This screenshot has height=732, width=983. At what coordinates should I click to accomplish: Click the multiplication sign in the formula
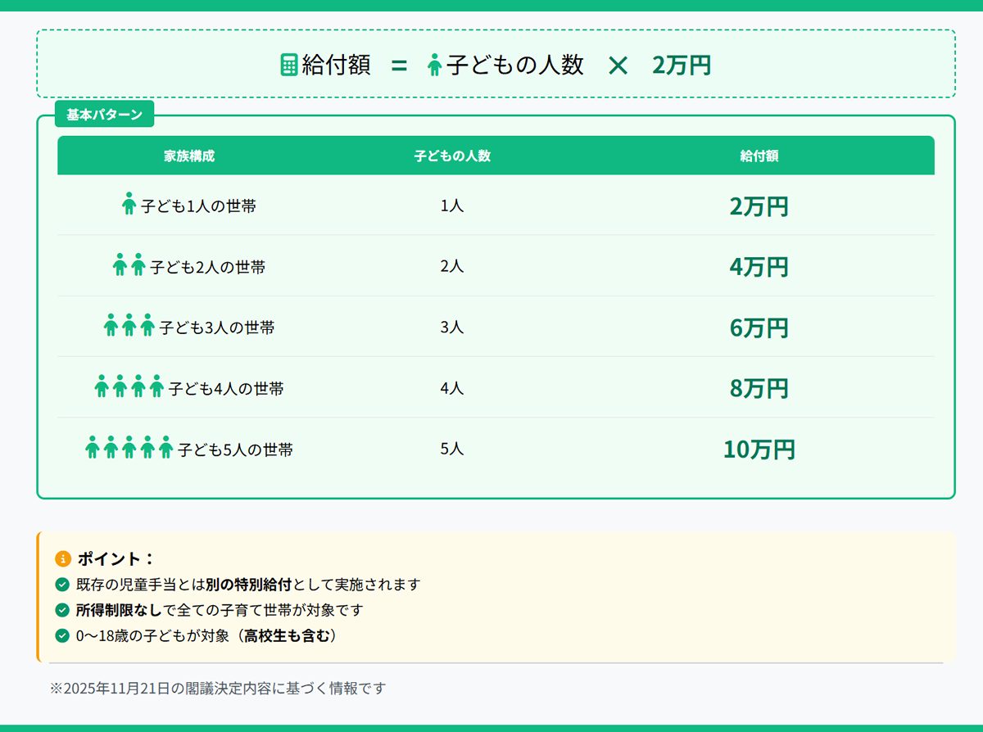pyautogui.click(x=618, y=66)
